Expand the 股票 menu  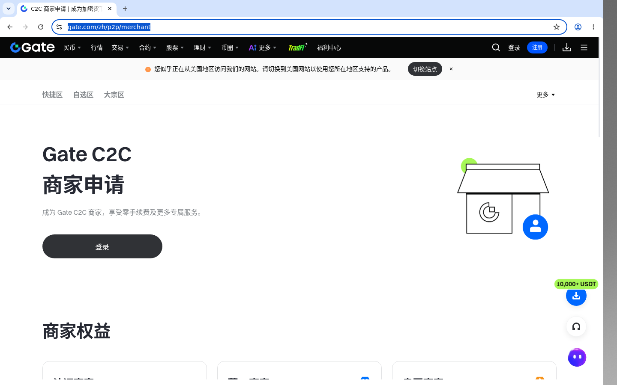coord(175,47)
